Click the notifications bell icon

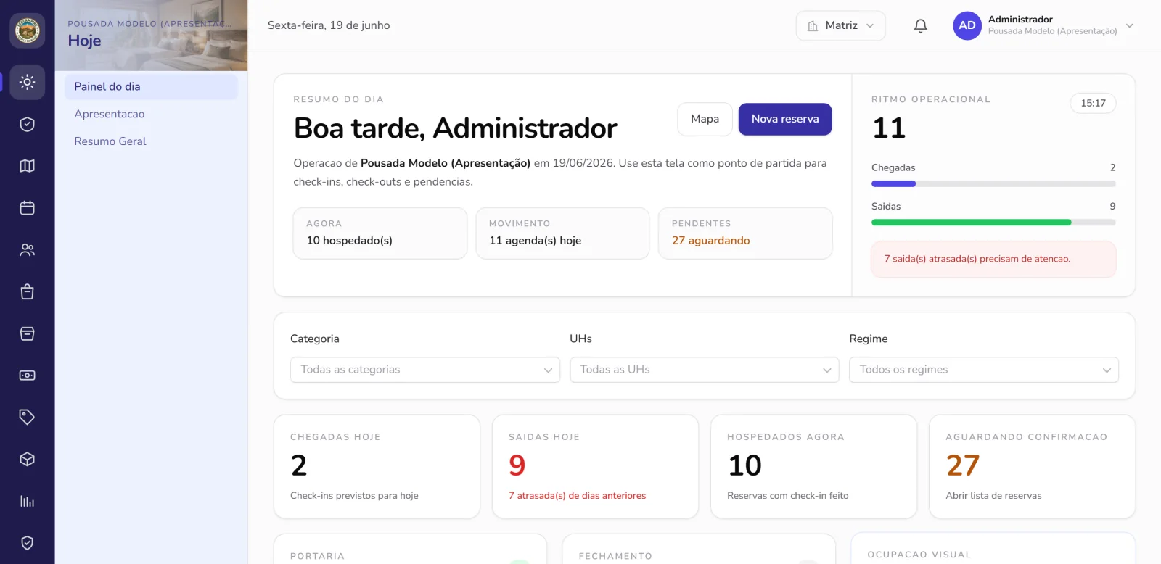tap(920, 26)
